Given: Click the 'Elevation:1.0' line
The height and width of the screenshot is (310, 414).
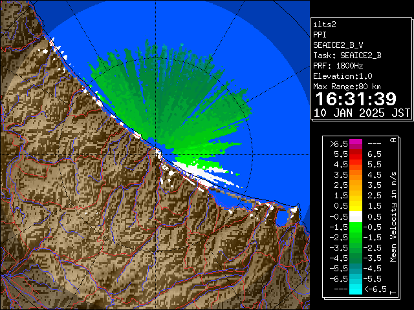Looking at the screenshot, I should (343, 76).
